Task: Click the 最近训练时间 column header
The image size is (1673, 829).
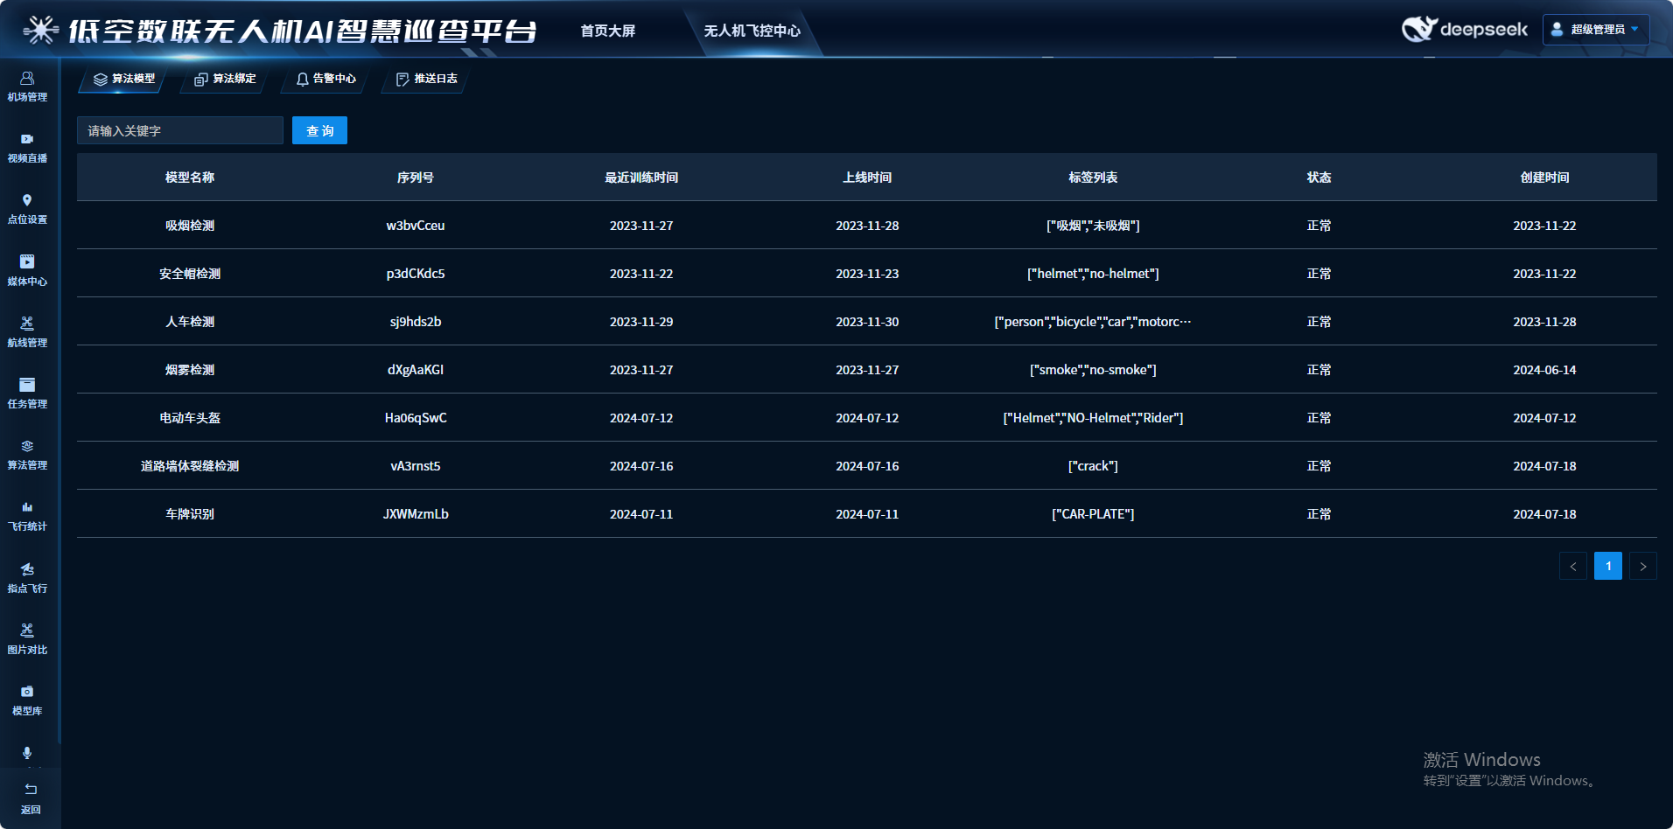Action: 641,178
